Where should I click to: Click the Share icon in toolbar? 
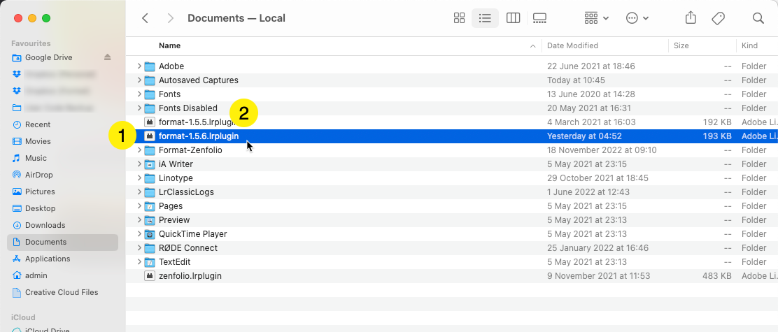point(691,18)
